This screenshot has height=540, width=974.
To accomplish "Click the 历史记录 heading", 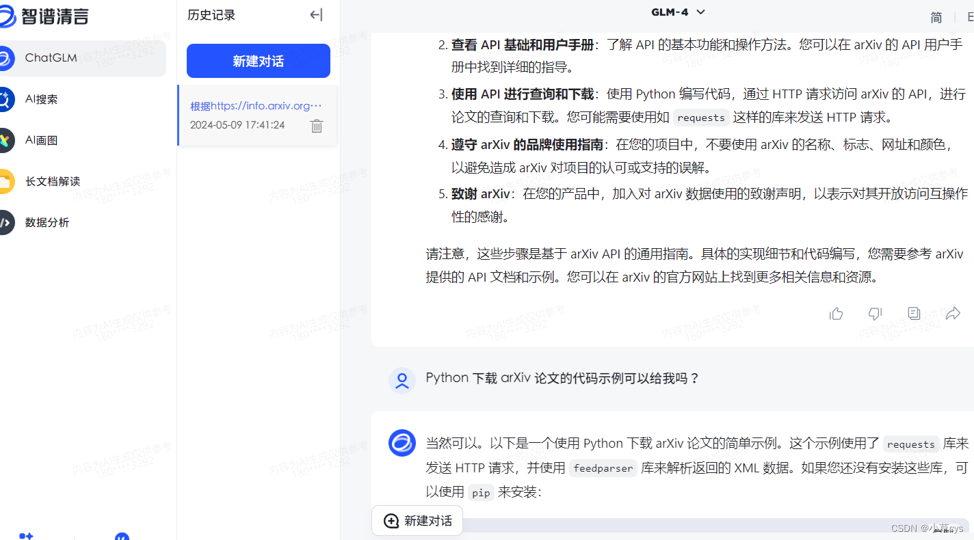I will (211, 15).
